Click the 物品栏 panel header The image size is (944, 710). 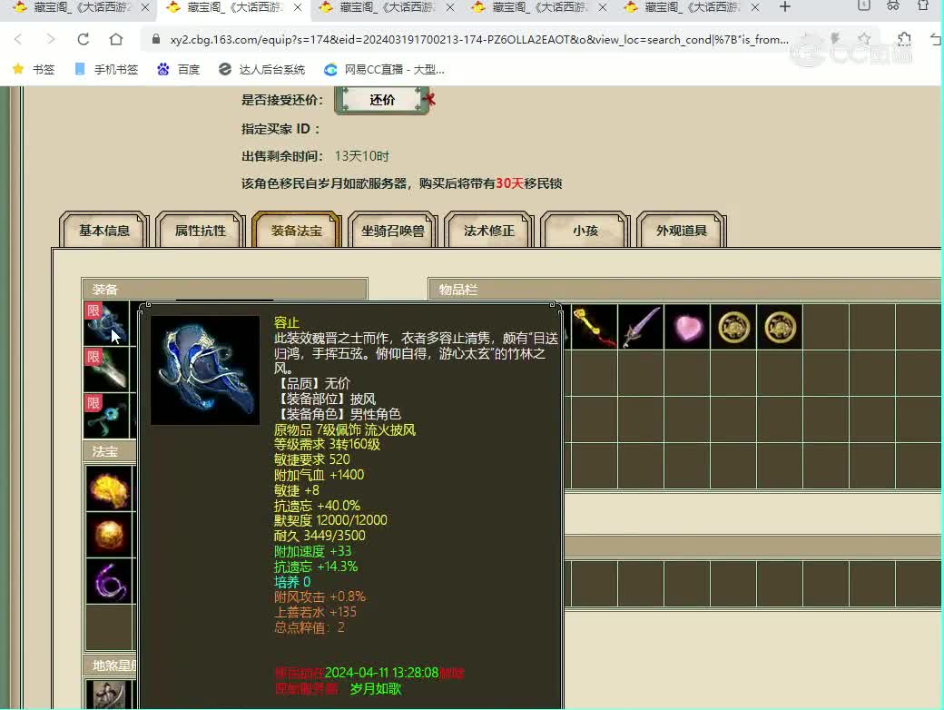coord(685,289)
